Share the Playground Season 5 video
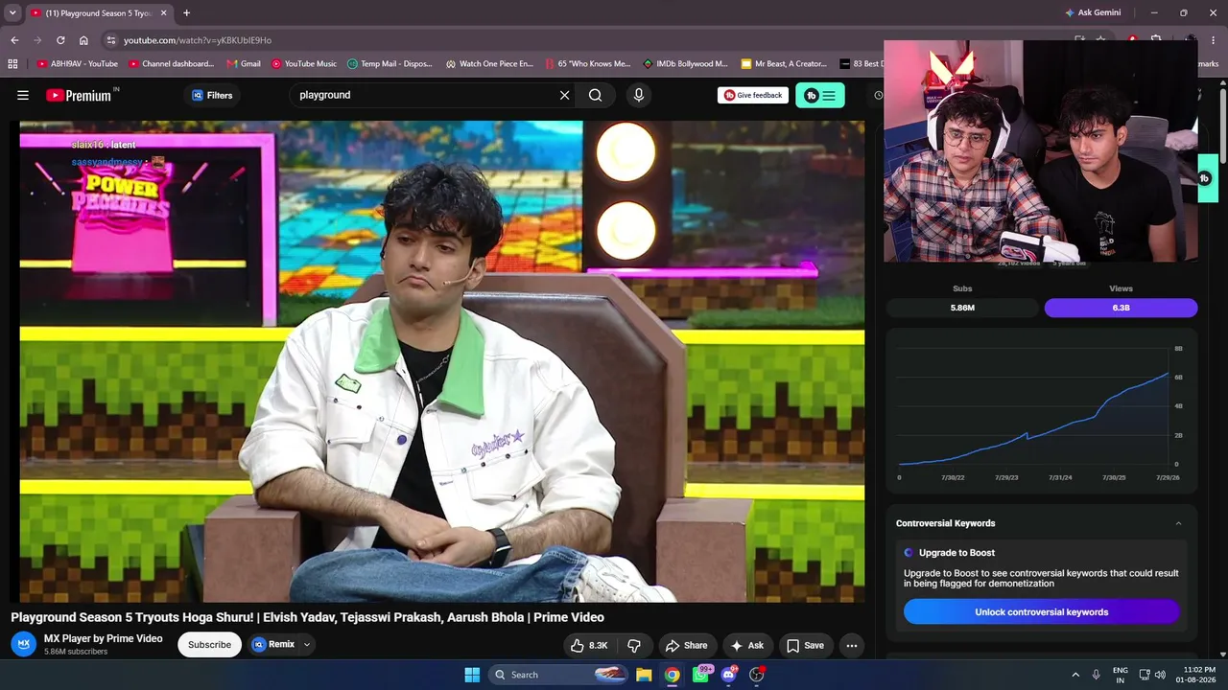Image resolution: width=1228 pixels, height=690 pixels. pos(686,645)
